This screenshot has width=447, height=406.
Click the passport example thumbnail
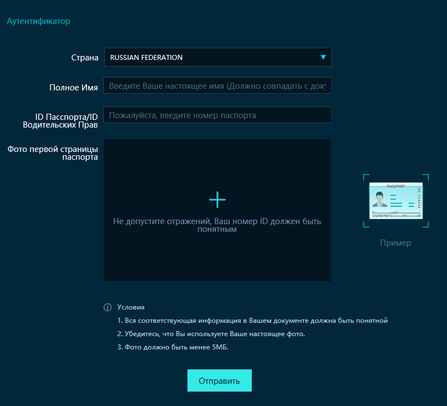point(396,201)
